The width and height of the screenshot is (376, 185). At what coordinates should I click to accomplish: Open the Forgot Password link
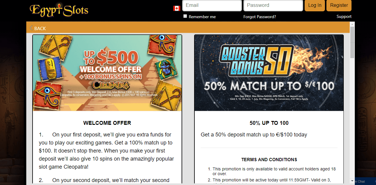pos(260,17)
